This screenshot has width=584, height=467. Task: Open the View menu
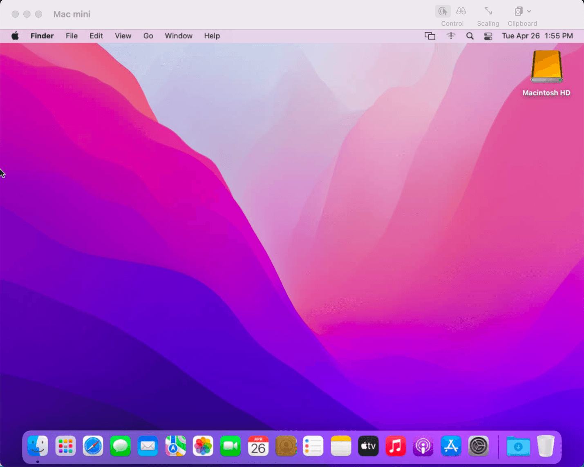tap(123, 36)
